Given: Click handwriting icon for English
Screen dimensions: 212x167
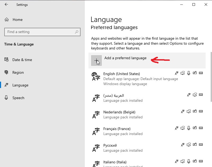Looking at the screenshot, I should [195, 73].
